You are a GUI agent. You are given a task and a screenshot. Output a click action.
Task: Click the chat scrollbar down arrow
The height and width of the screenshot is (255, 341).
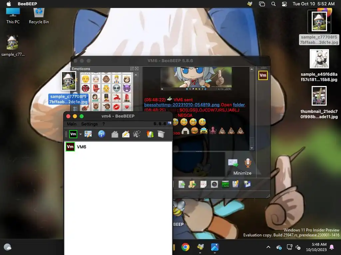coord(252,148)
